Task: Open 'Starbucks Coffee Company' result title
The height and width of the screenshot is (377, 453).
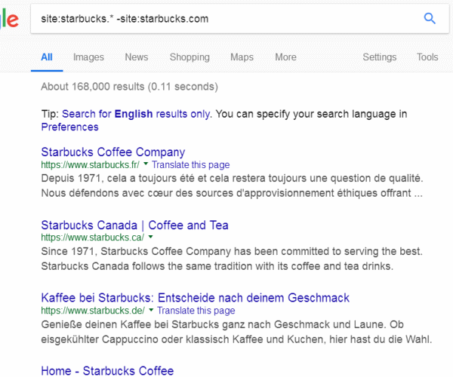Action: pos(112,152)
